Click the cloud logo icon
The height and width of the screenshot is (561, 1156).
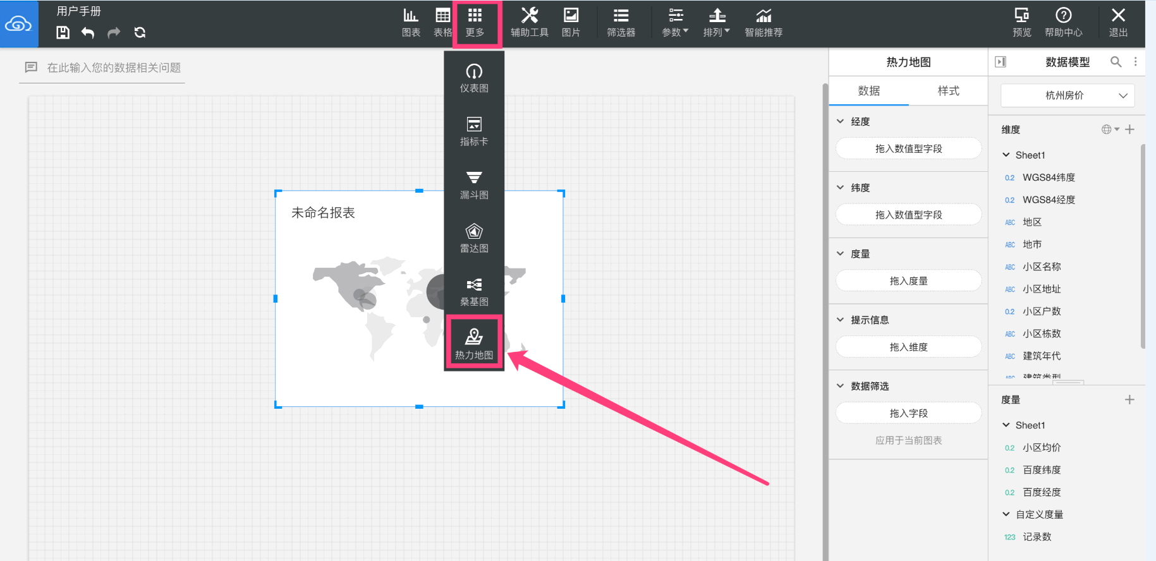coord(18,24)
